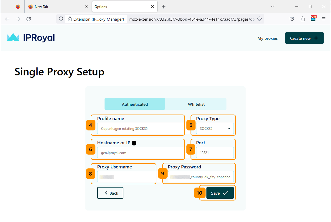Open My proxies page
This screenshot has height=222, width=331.
tap(267, 38)
